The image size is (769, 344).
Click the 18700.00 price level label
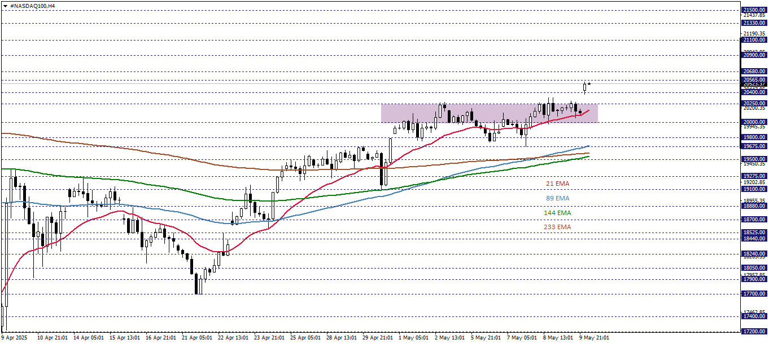[755, 220]
